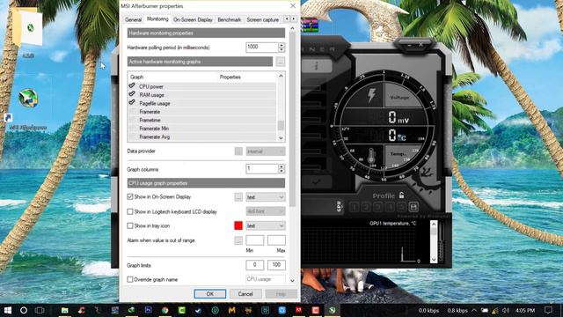Screen dimensions: 563x317
Task: Click the '...' button beside monitoring graphs header
Action: tap(281, 62)
